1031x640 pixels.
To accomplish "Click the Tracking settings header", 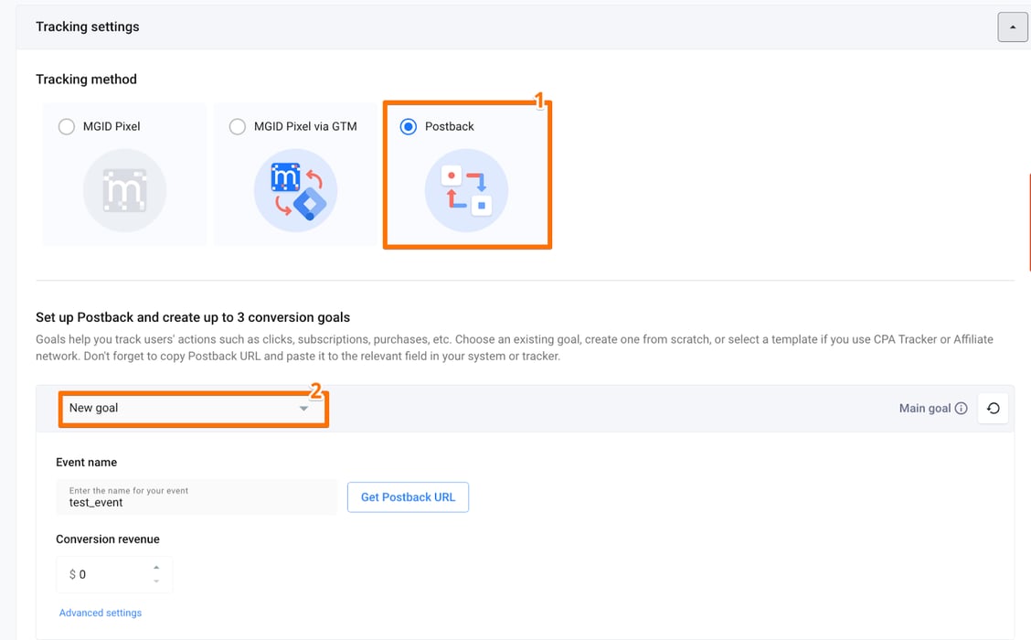I will (87, 27).
